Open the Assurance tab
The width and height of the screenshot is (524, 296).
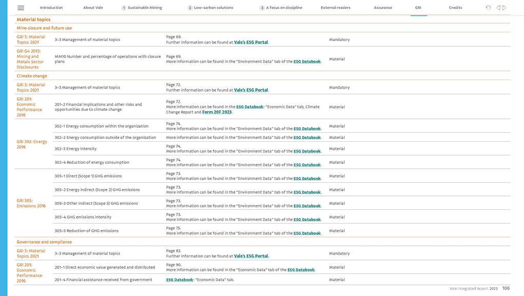[x=383, y=8]
